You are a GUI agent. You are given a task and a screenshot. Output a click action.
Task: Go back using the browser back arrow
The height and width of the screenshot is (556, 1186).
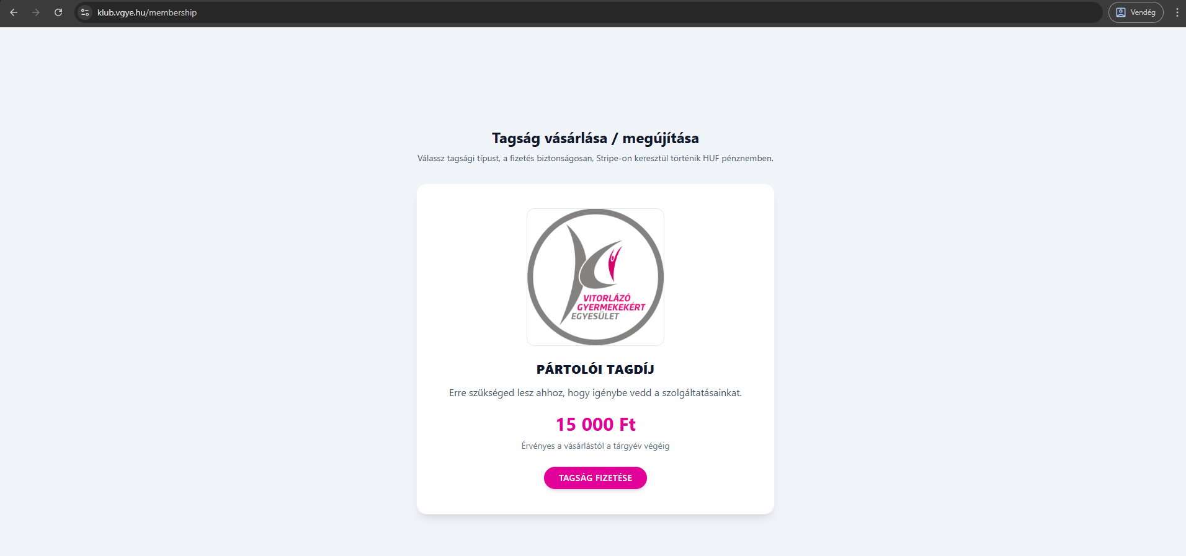(x=14, y=12)
